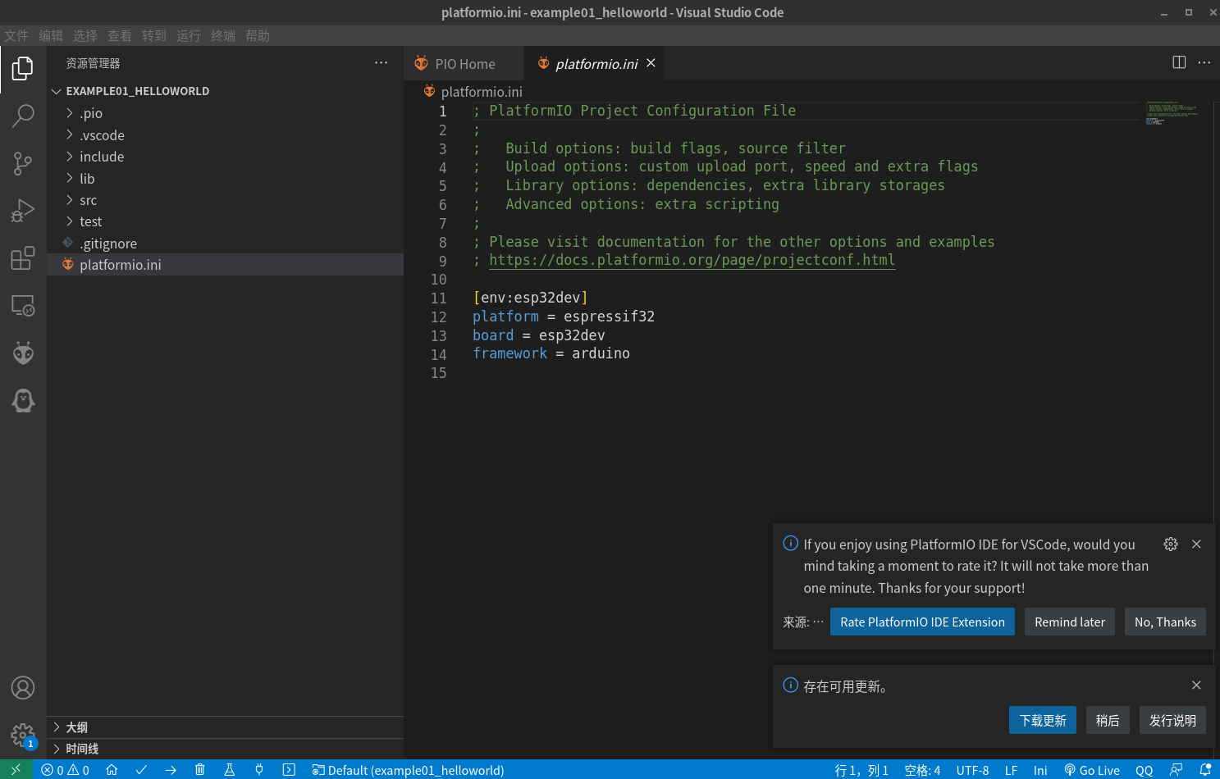
Task: Close the platformio.ini editor tab
Action: pyautogui.click(x=651, y=63)
